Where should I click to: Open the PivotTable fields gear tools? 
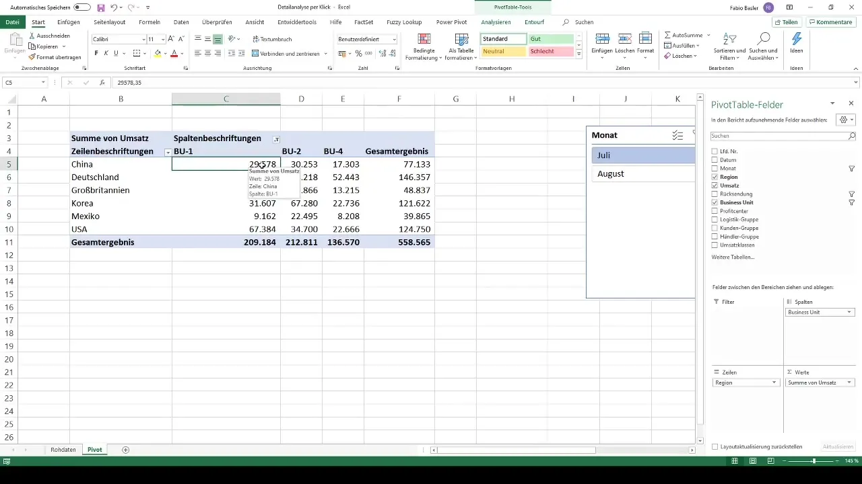844,120
